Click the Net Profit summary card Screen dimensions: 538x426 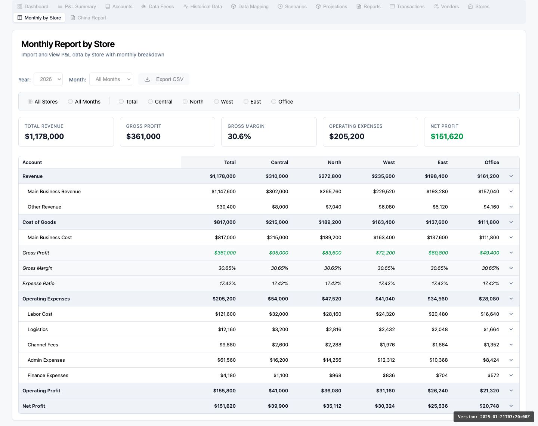coord(472,132)
